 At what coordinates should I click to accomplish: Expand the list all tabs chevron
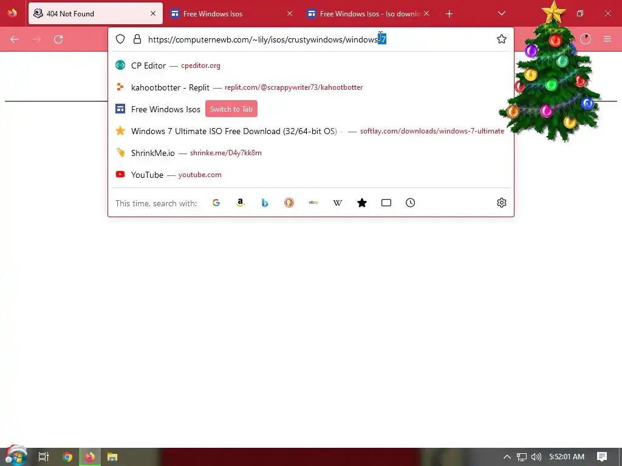pos(501,13)
